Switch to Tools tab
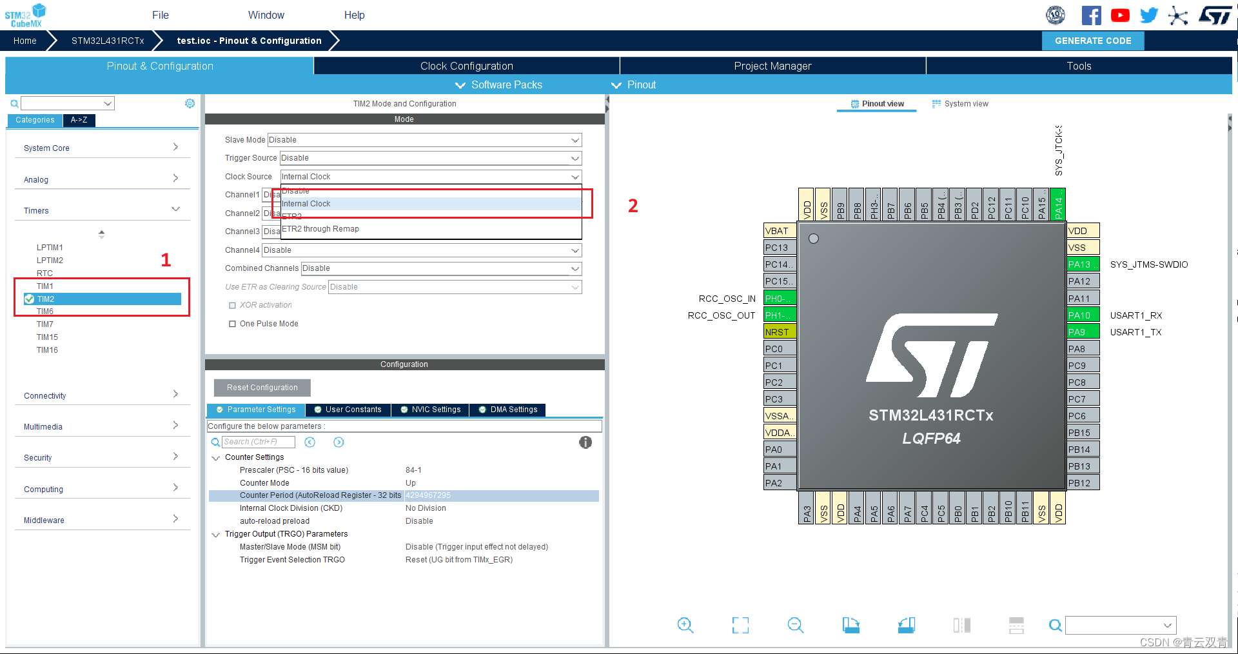 pos(1079,66)
